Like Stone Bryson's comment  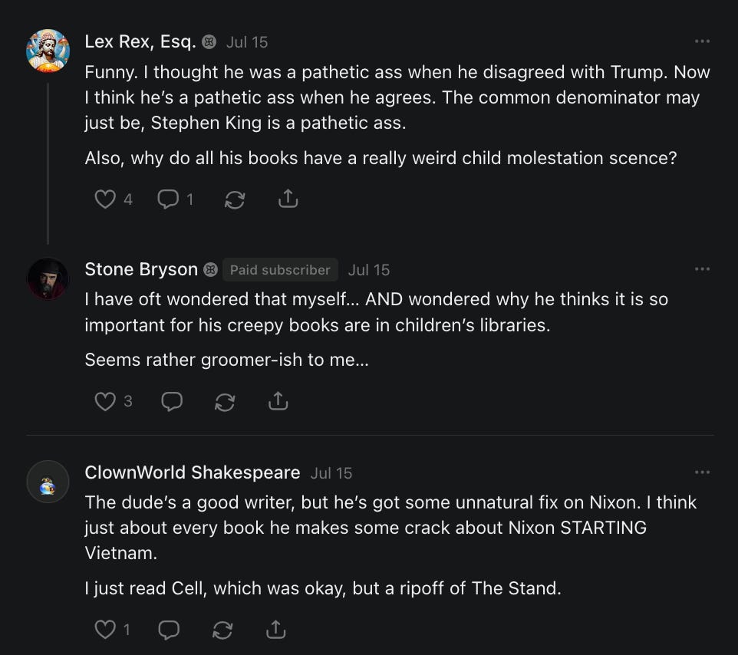[104, 401]
